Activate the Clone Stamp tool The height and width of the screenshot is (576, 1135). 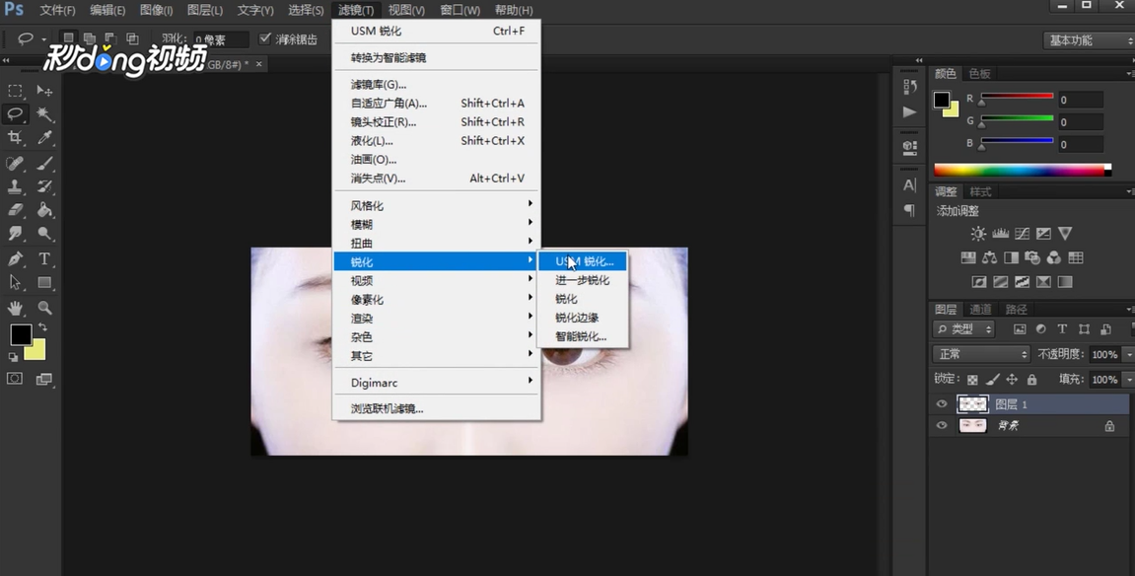tap(13, 185)
